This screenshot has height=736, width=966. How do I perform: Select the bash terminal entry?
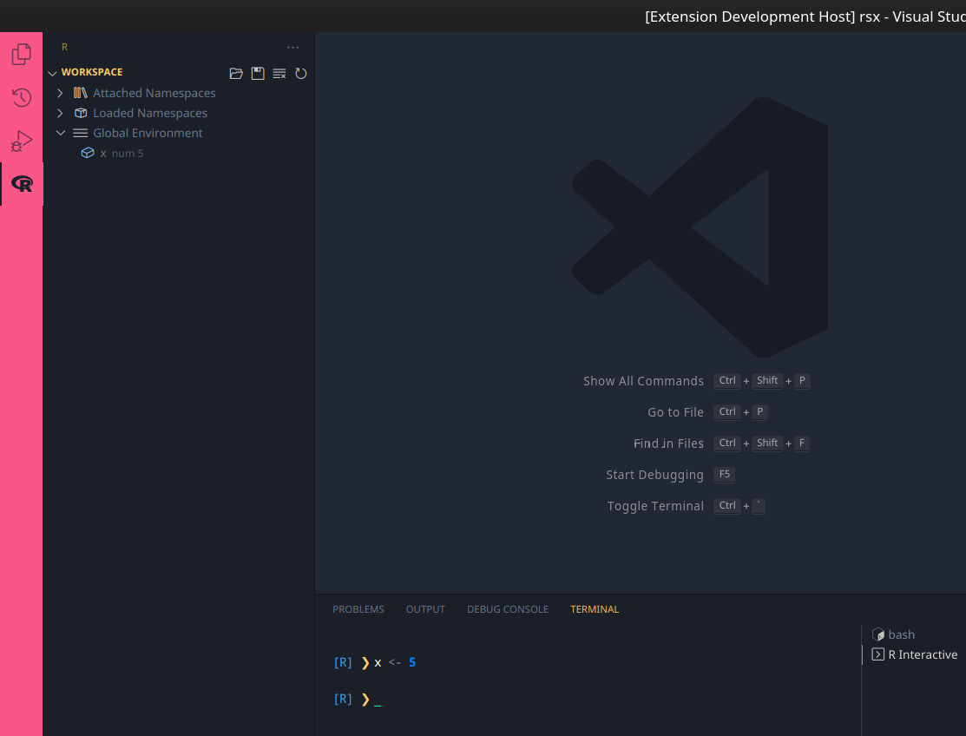(914, 634)
